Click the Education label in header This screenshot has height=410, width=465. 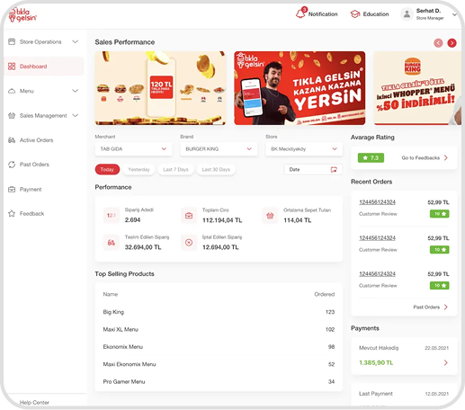[376, 14]
